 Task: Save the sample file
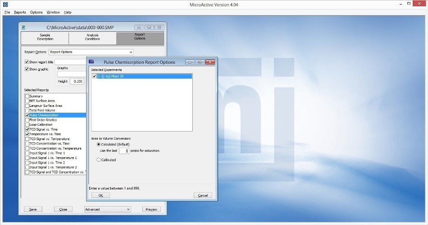coord(33,209)
